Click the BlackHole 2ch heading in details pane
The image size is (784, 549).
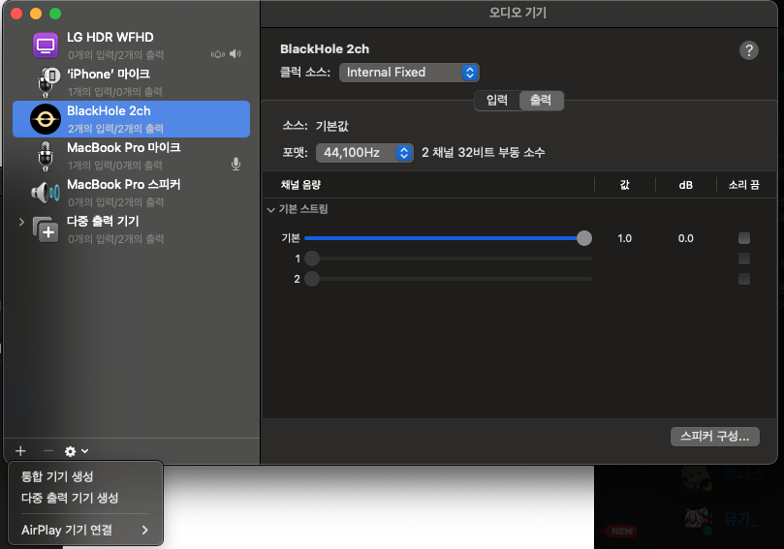pyautogui.click(x=325, y=49)
